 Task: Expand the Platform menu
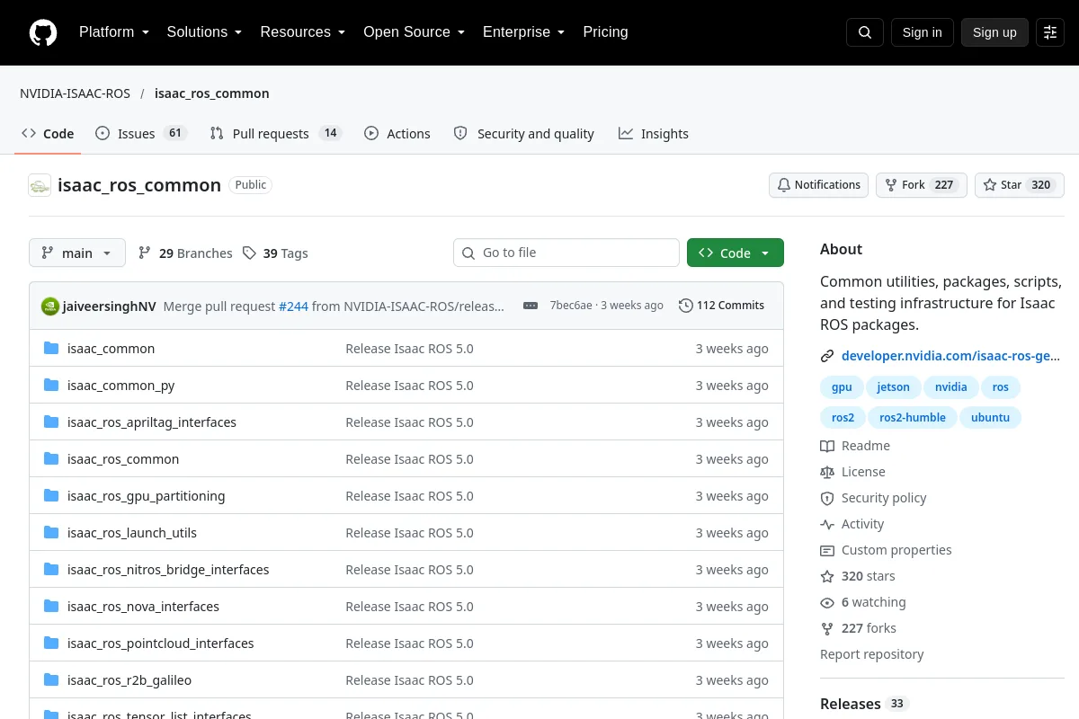coord(114,32)
